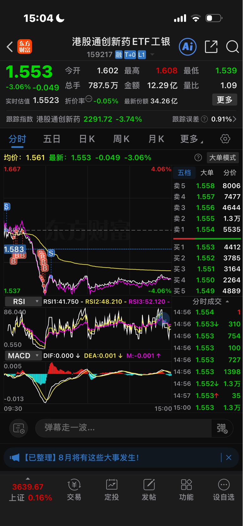
Task: Open chart settings hexagon gear
Action: tap(225, 139)
